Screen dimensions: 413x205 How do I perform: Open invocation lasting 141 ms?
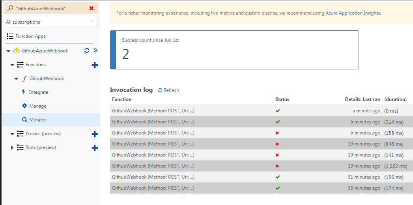pyautogui.click(x=262, y=155)
